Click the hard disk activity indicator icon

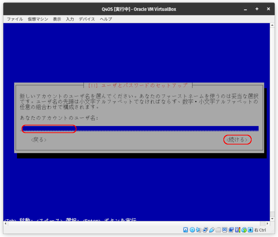pyautogui.click(x=186, y=230)
